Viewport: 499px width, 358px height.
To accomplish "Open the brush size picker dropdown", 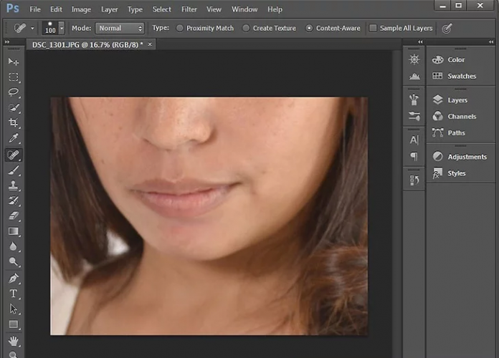I will pos(62,29).
